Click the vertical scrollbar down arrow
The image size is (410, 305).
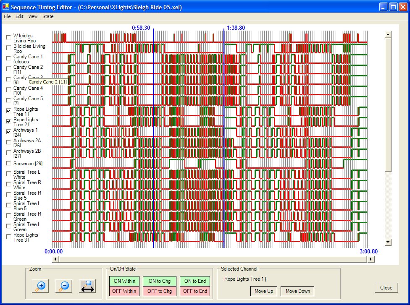(388, 242)
